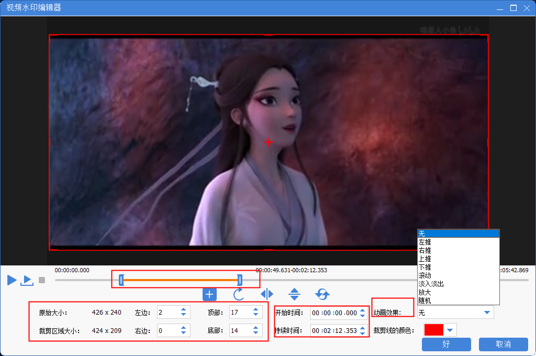
Task: Click the red crosshair in the preview center
Action: [x=269, y=142]
